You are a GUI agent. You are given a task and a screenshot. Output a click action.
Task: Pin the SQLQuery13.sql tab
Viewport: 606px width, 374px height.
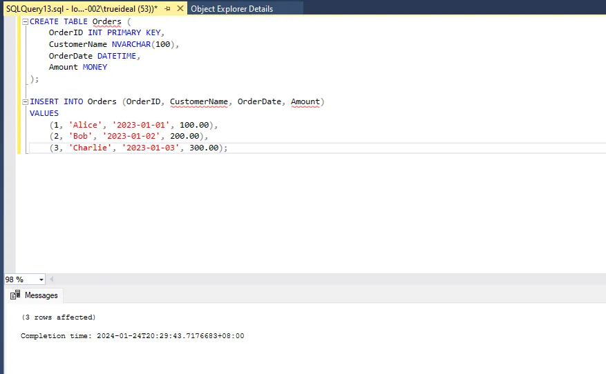[x=167, y=9]
